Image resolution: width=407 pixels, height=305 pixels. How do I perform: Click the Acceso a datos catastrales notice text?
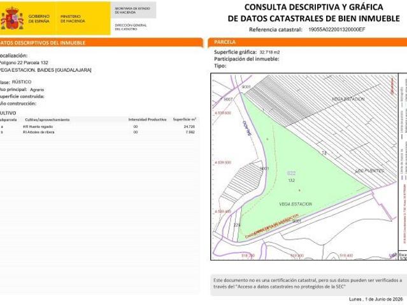[x=308, y=283]
